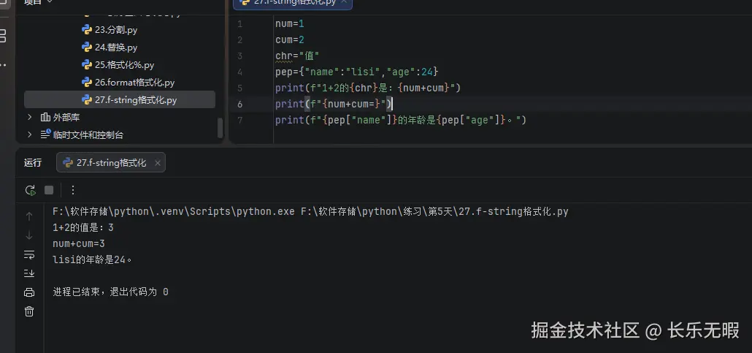Click console output lisi的年龄是24。
Image resolution: width=752 pixels, height=353 pixels.
pos(92,260)
